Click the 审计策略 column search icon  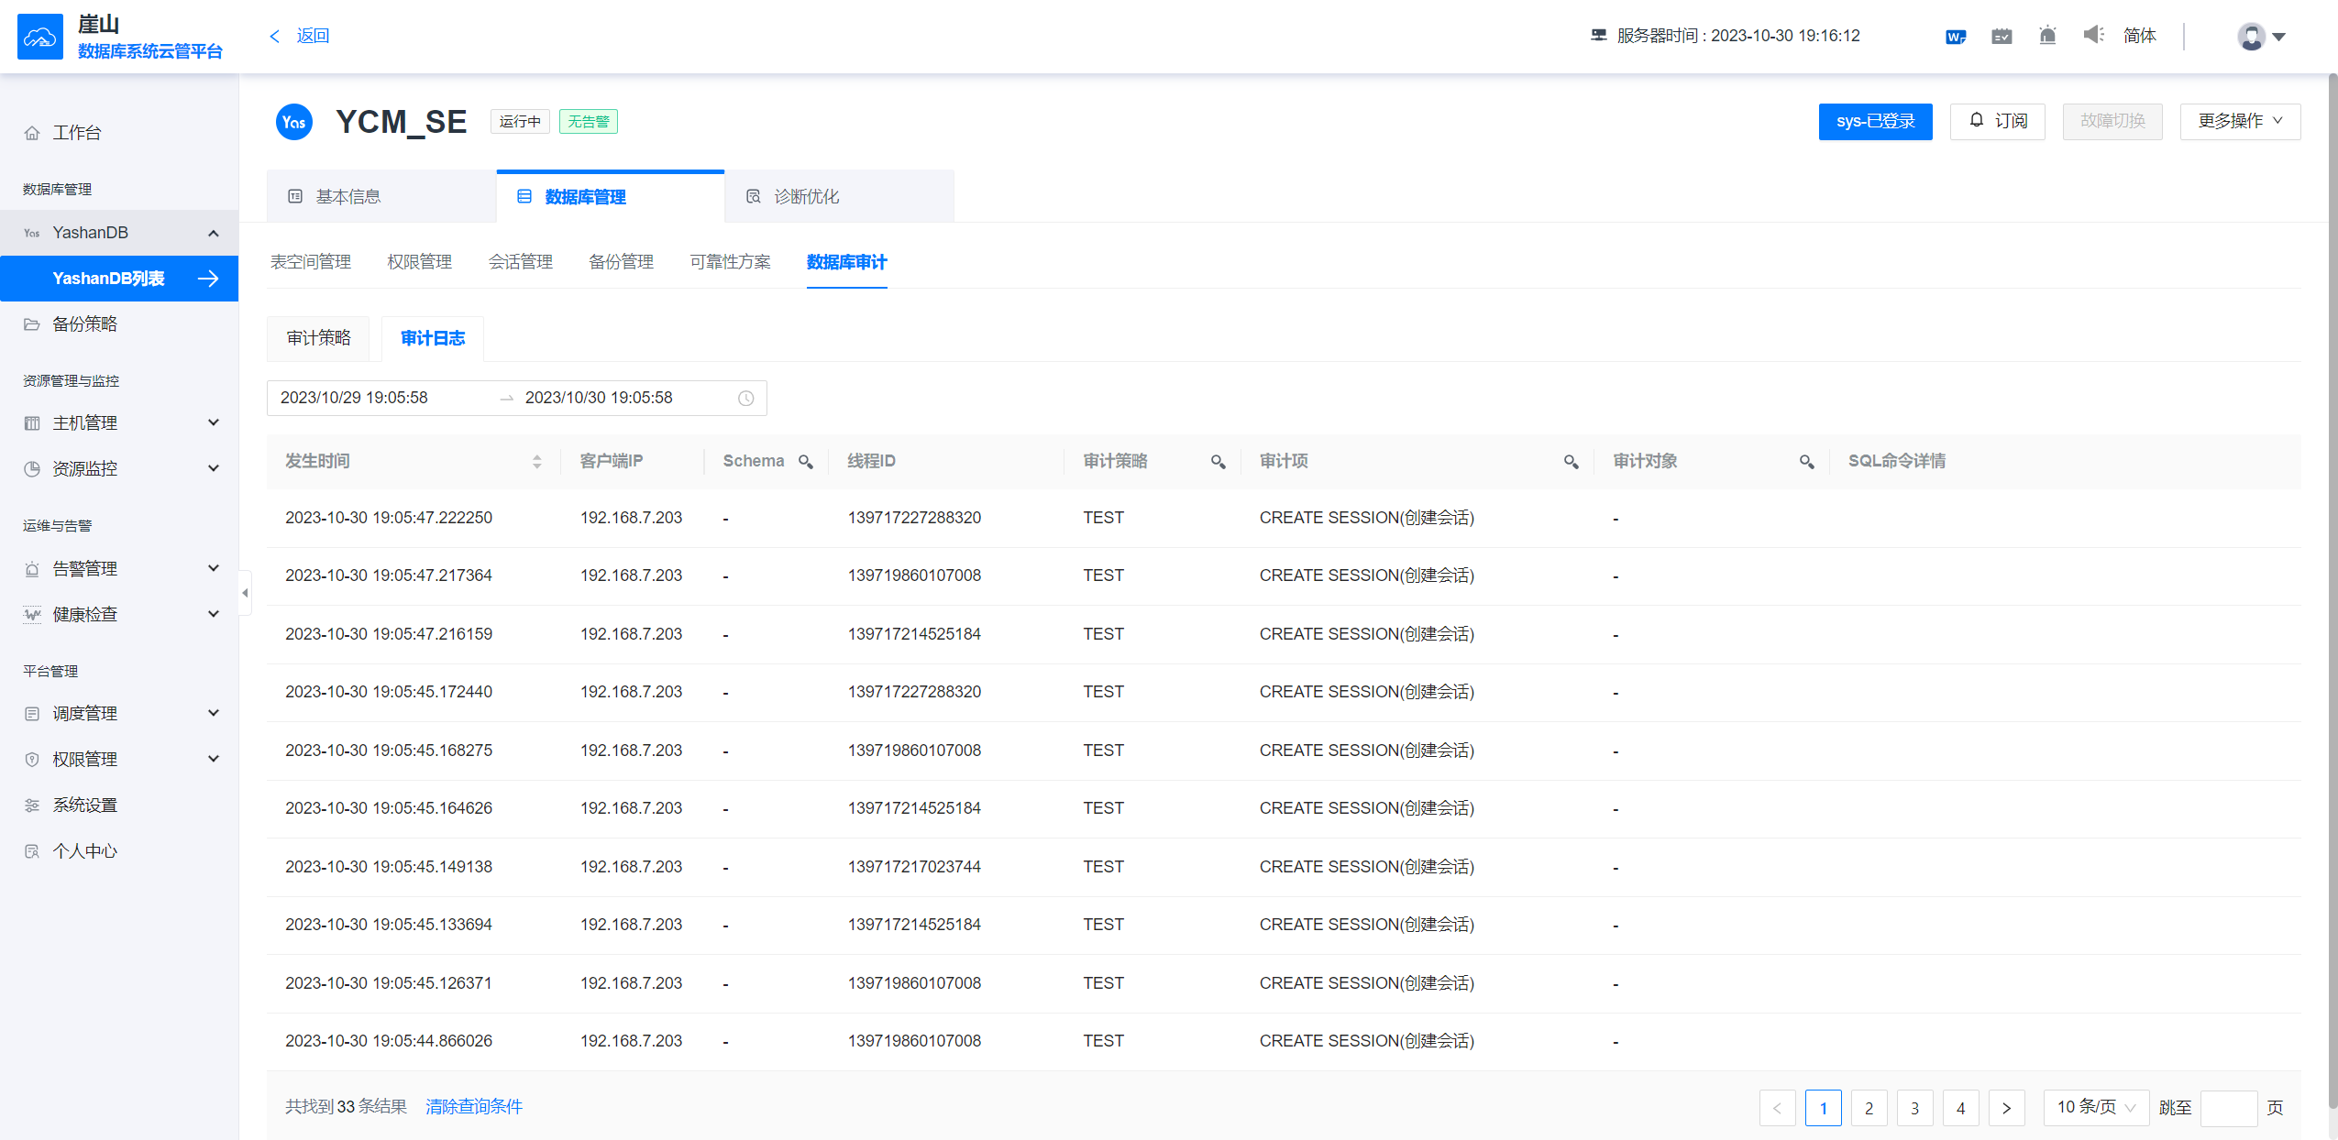1218,462
